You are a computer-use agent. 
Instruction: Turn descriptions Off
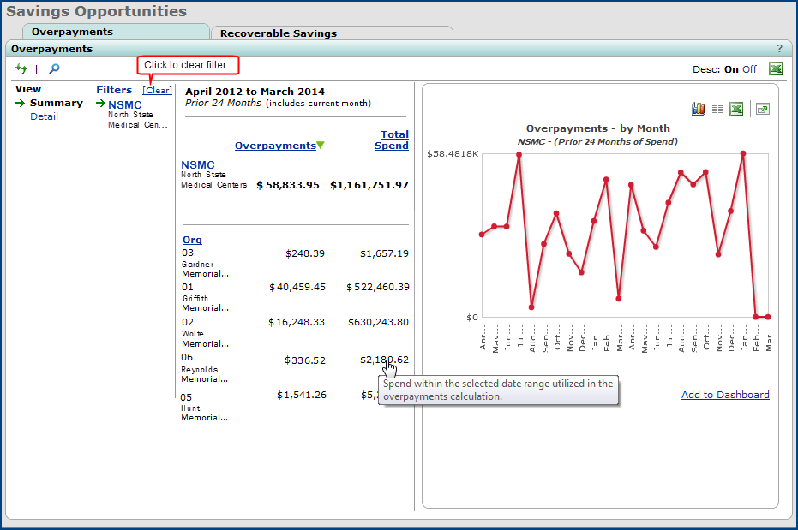[749, 69]
